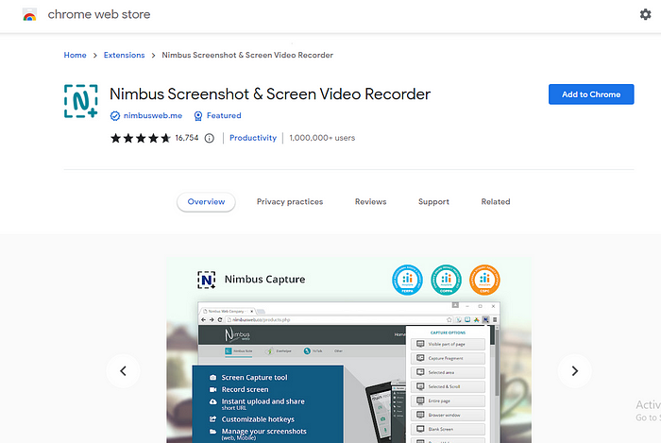Image resolution: width=661 pixels, height=443 pixels.
Task: Click the 1,000,000+ users text
Action: click(322, 138)
